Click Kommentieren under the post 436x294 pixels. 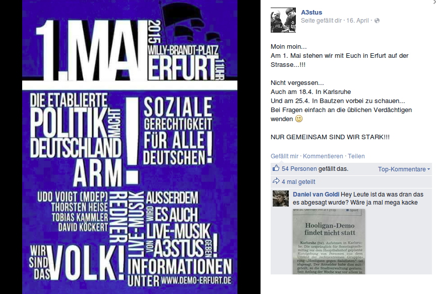[323, 156]
